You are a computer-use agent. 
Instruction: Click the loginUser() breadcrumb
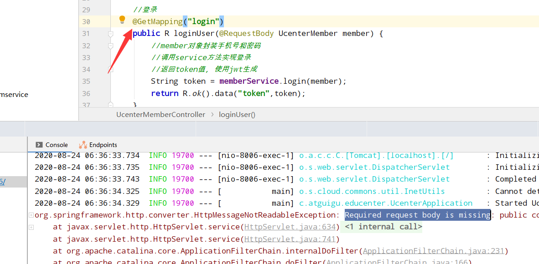coord(237,114)
